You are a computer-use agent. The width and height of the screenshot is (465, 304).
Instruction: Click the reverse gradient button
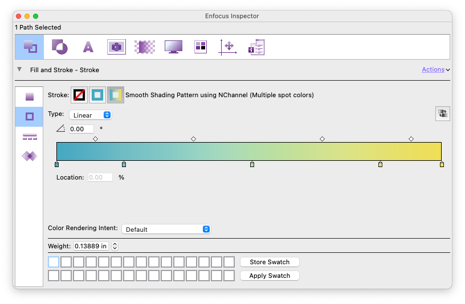coord(442,114)
